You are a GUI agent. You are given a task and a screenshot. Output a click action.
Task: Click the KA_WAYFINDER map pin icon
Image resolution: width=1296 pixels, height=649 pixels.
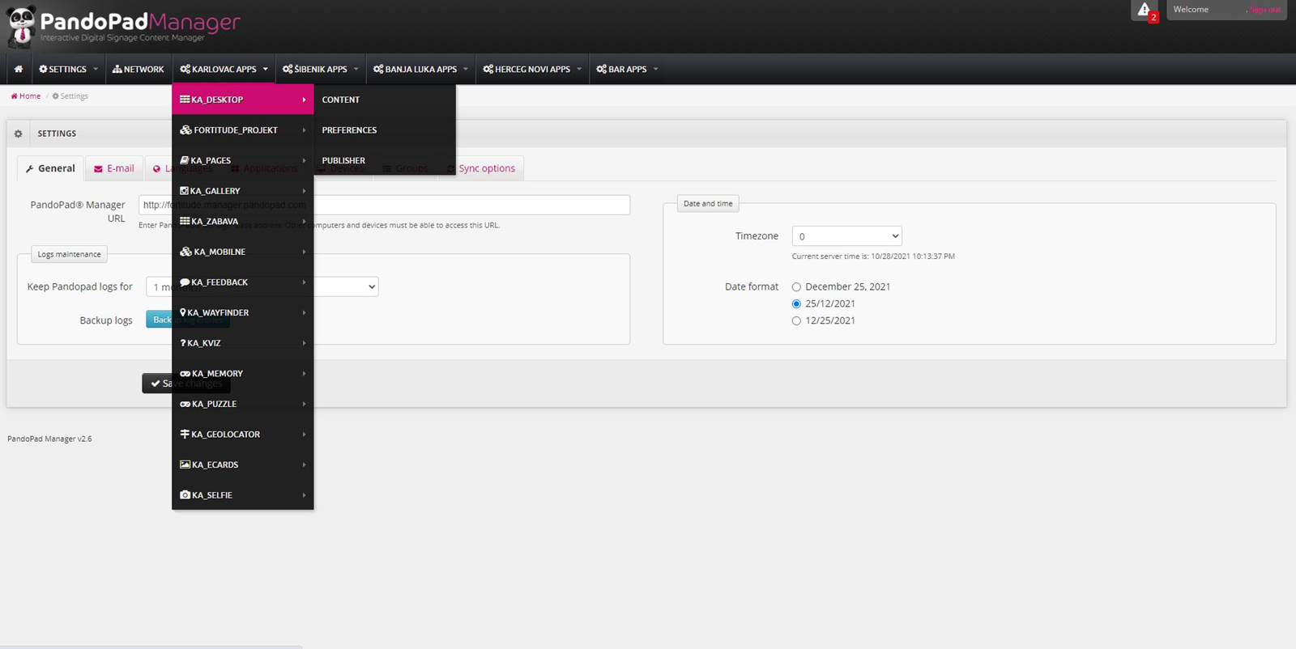pyautogui.click(x=183, y=312)
